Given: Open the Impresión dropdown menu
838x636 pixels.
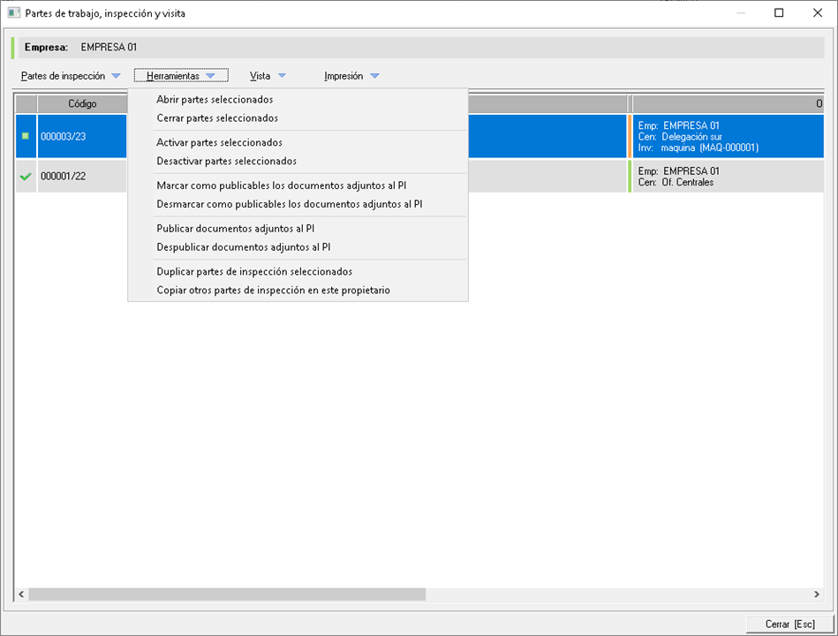Looking at the screenshot, I should click(x=351, y=77).
